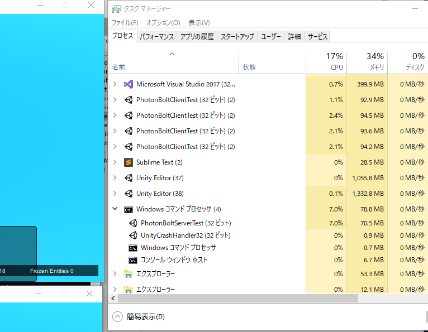Click the Unity Editor (38) icon
Screen dimensions: 428x332
click(x=129, y=194)
